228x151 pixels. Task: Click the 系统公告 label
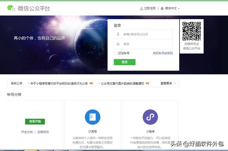17,83
